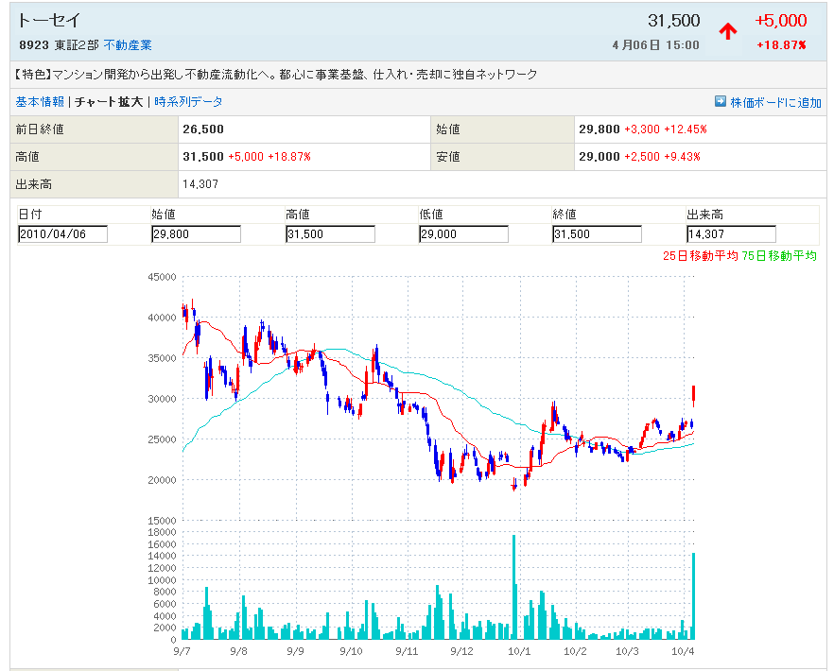Viewport: 834px width, 671px height.
Task: Select the 低値 input box showing 29,000
Action: point(463,234)
